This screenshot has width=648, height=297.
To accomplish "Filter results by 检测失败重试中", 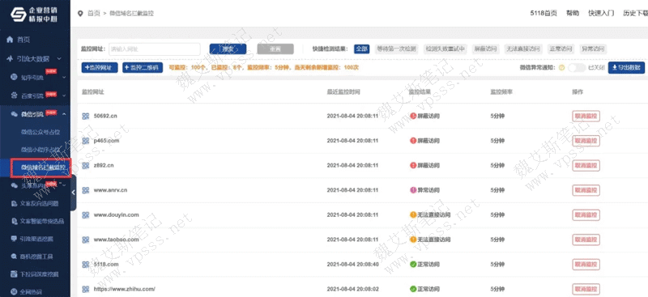I will (x=446, y=49).
